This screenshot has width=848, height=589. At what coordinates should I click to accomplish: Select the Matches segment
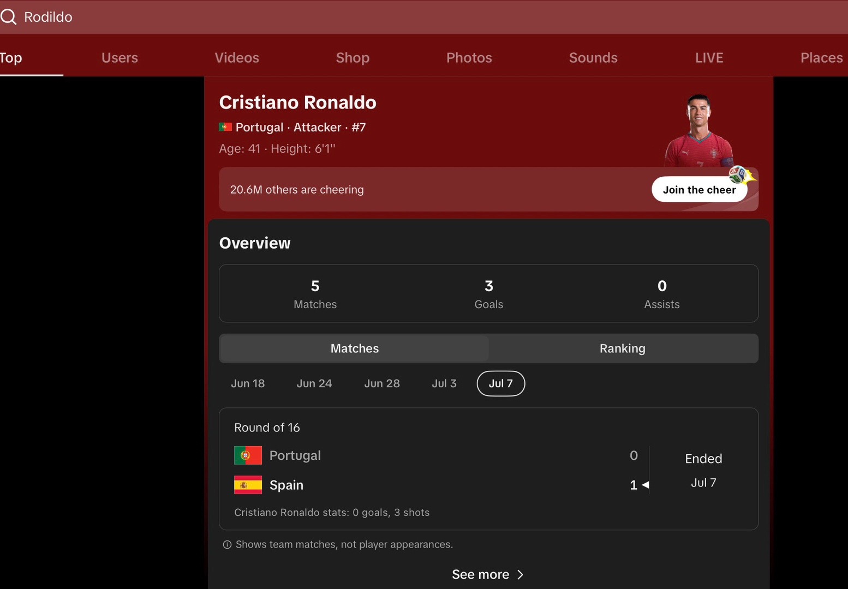pyautogui.click(x=354, y=348)
